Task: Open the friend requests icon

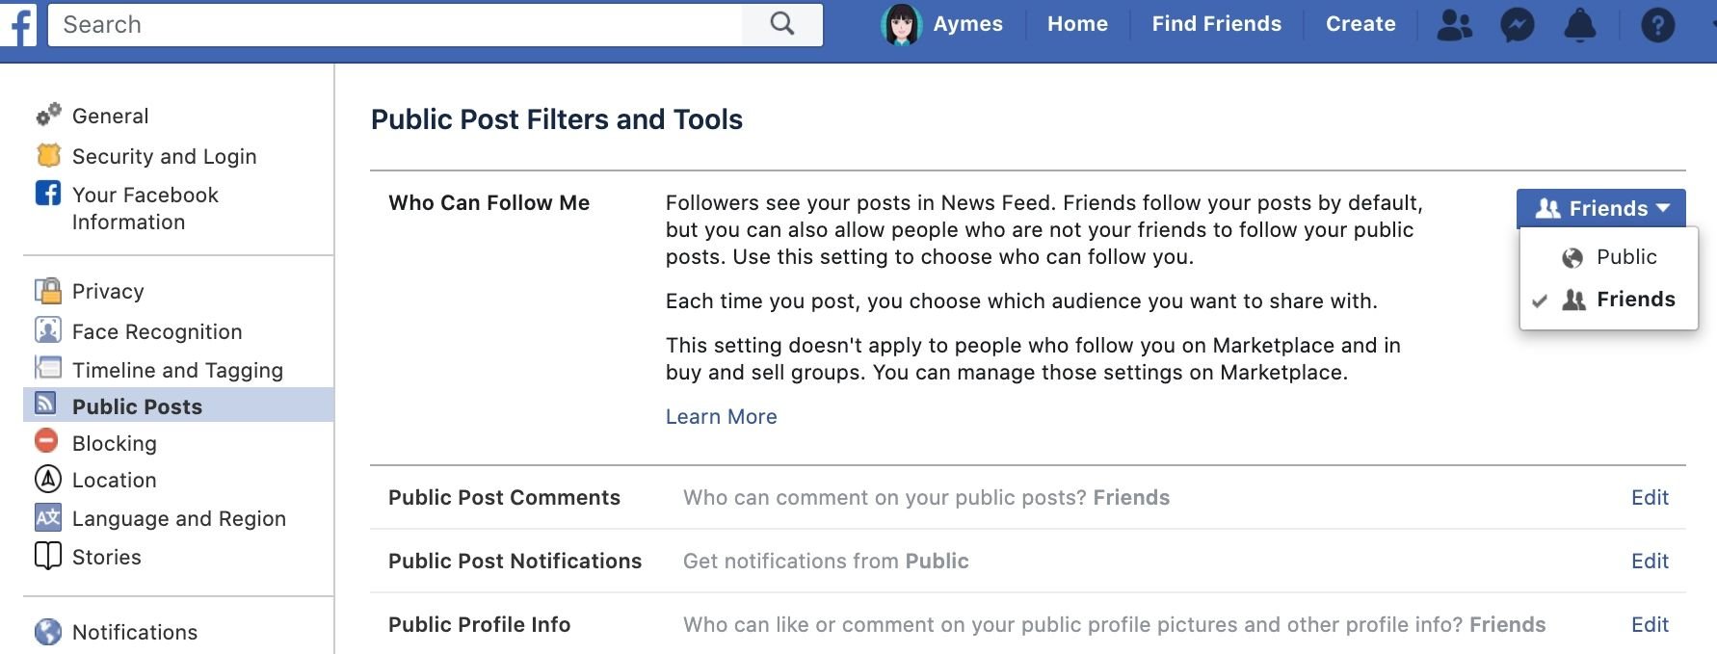Action: click(1454, 25)
